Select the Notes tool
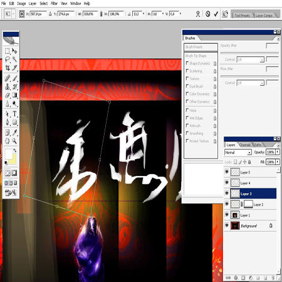This screenshot has height=282, width=282. coord(8,132)
